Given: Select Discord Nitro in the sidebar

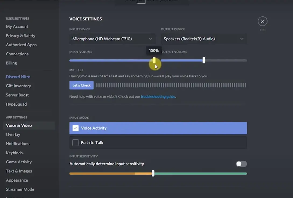Looking at the screenshot, I should pyautogui.click(x=18, y=77).
